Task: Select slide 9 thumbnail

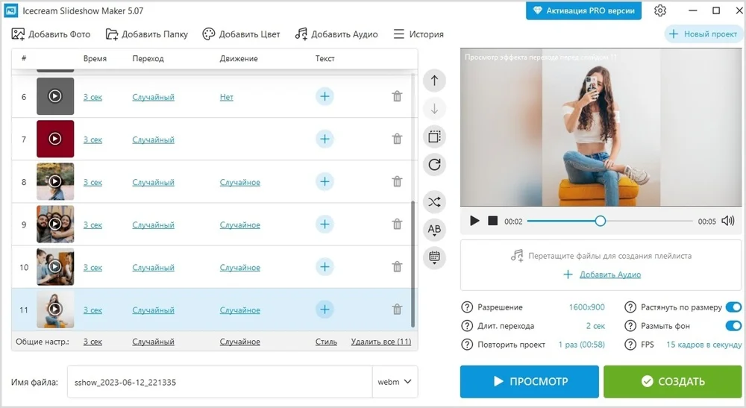Action: (55, 224)
